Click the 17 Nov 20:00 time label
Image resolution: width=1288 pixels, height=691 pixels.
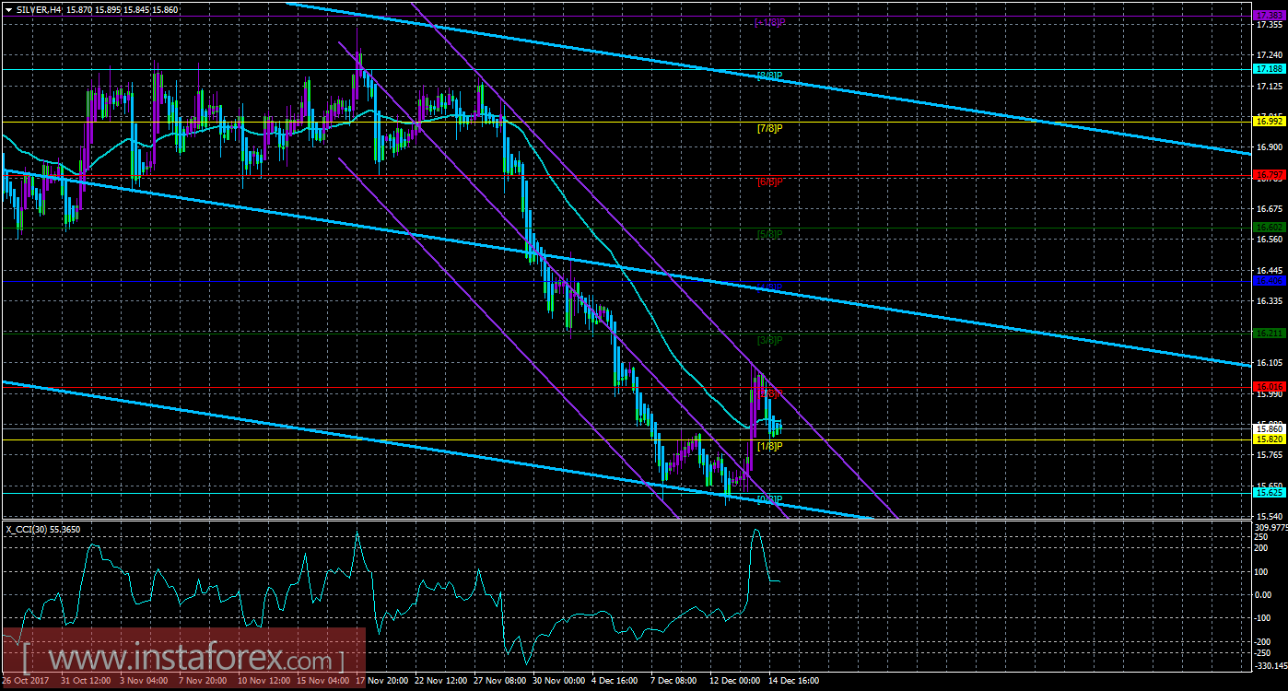[x=381, y=681]
